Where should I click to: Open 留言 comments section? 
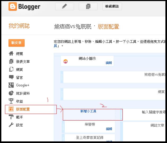[19, 77]
